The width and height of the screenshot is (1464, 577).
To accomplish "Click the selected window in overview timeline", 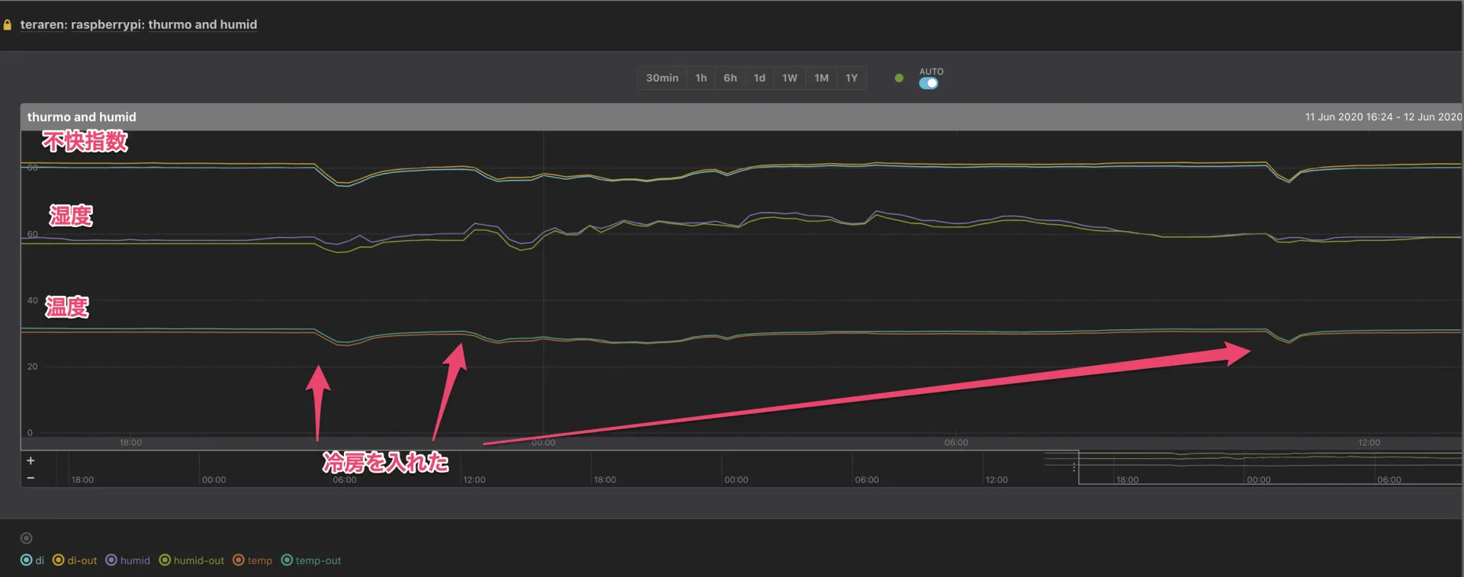I will pyautogui.click(x=1270, y=467).
